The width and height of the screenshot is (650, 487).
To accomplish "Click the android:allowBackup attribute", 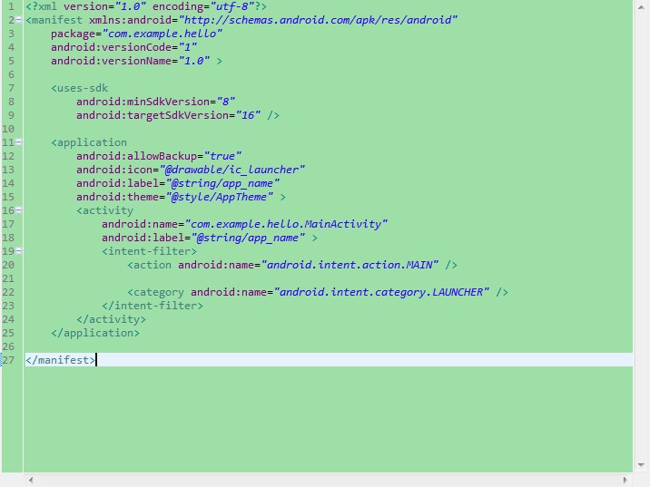I will point(136,156).
